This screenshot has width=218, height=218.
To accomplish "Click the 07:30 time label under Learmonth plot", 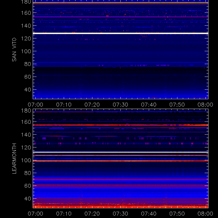I will point(120,214).
